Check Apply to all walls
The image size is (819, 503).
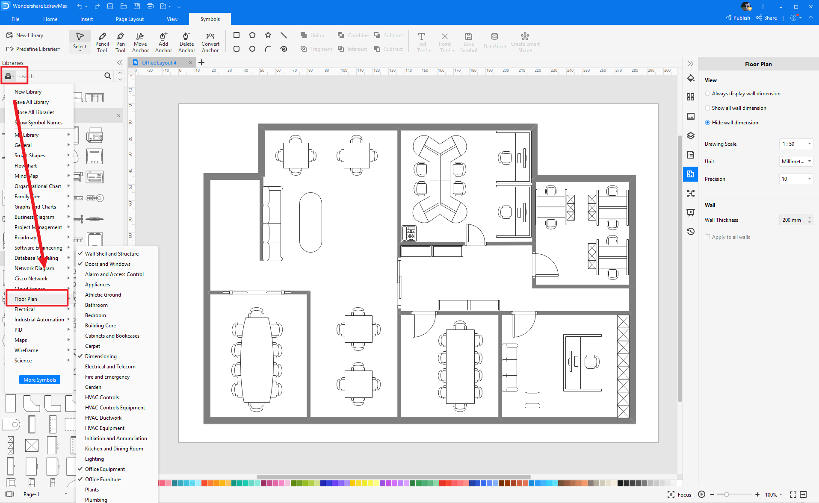707,237
